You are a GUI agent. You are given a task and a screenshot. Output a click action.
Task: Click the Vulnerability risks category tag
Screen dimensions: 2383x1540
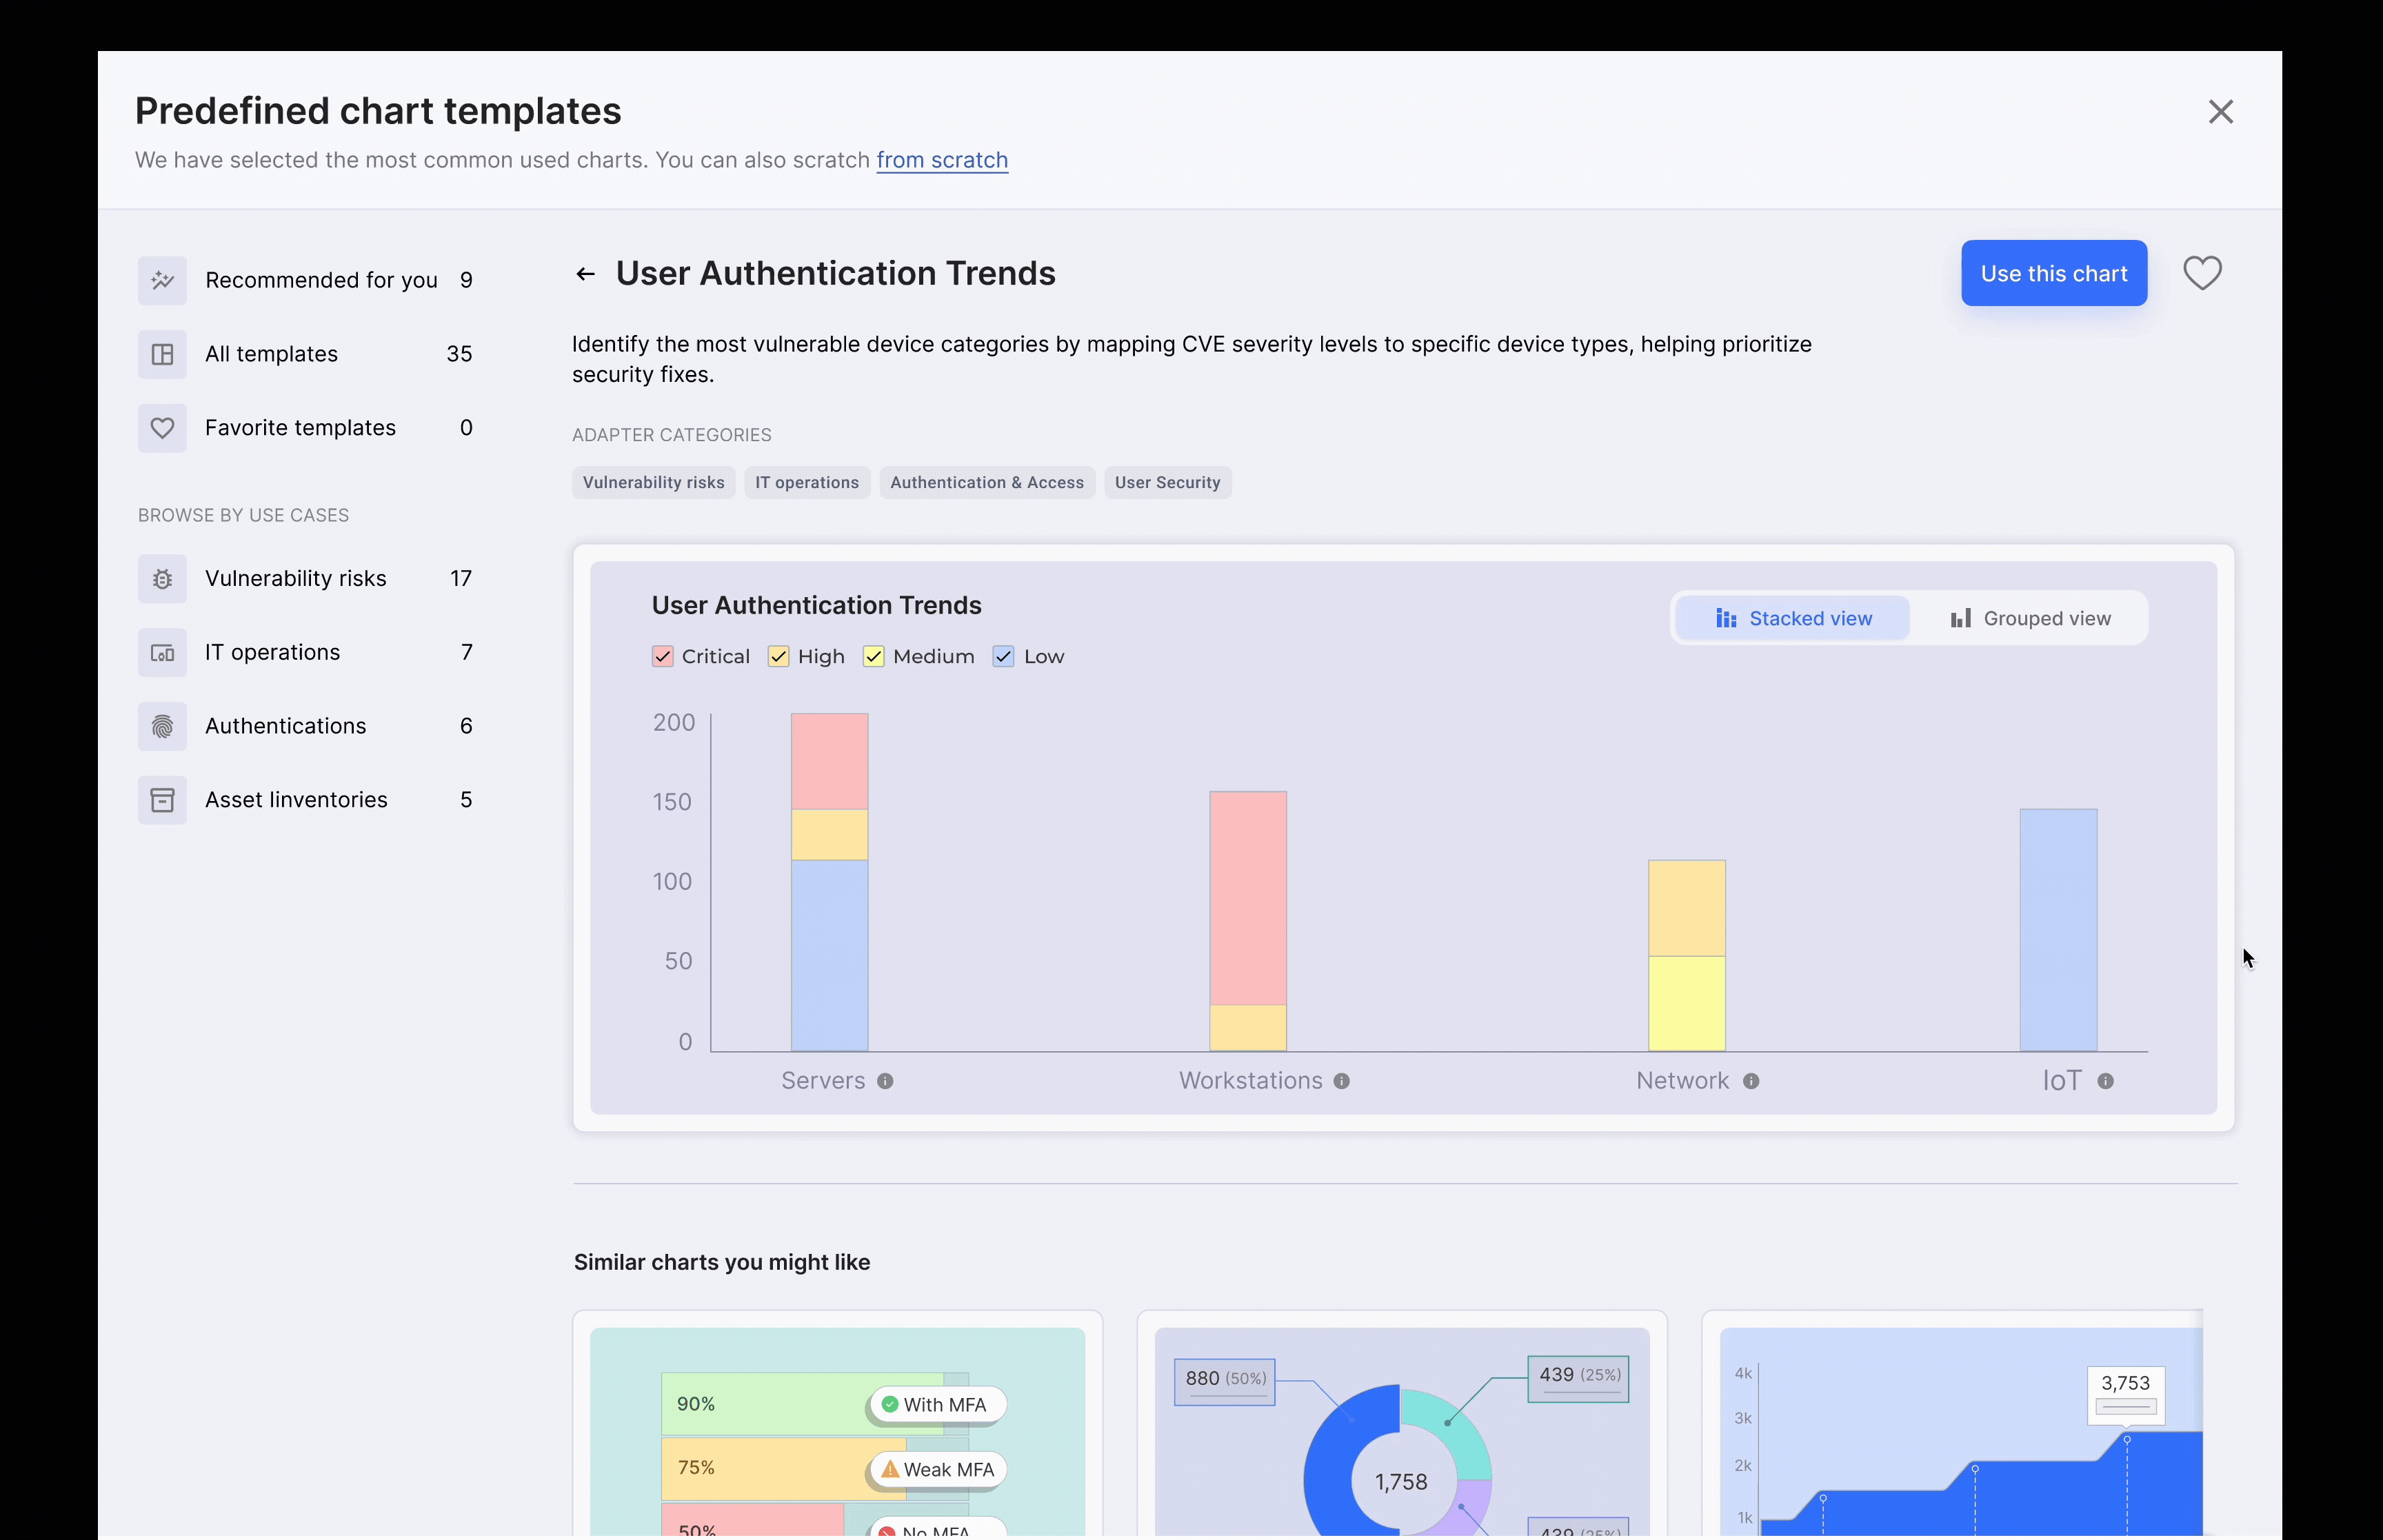[654, 483]
